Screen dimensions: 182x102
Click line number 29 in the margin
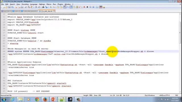click(x=4, y=65)
